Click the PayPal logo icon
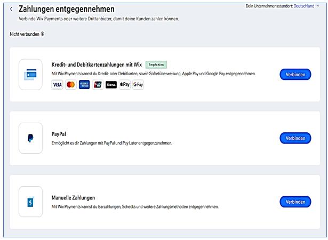This screenshot has width=328, height=240. [x=30, y=138]
